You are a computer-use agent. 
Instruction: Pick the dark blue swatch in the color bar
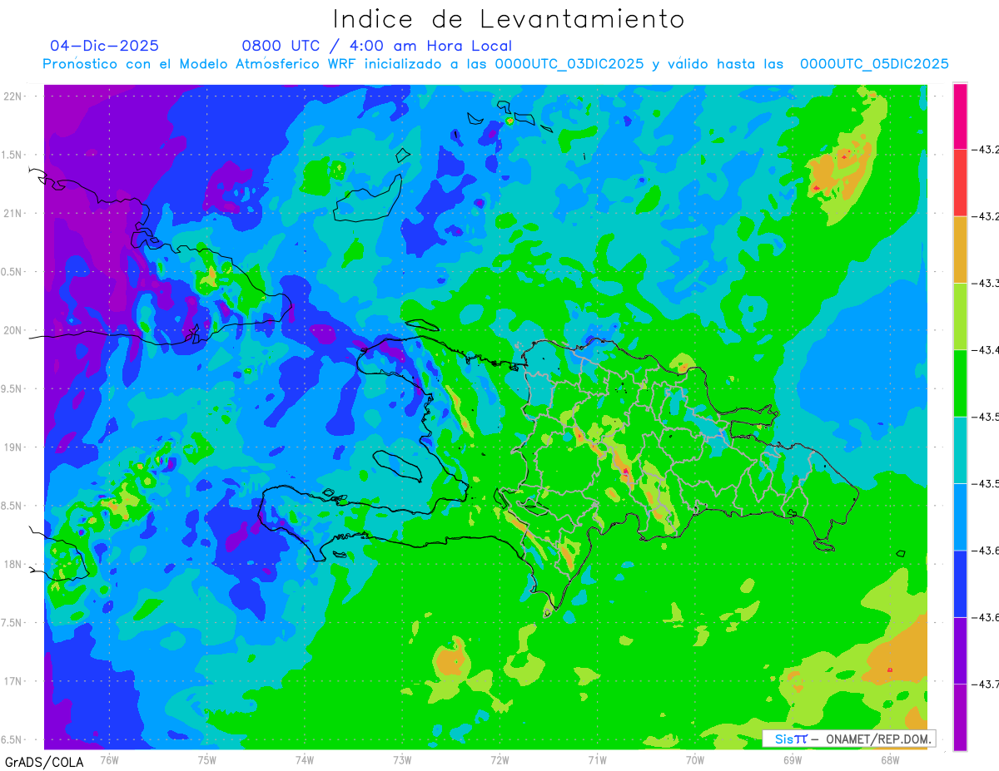pos(960,583)
